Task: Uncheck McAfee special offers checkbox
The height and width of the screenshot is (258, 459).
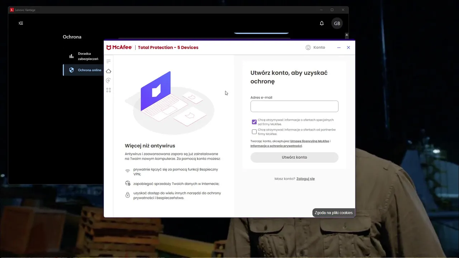Action: (254, 122)
